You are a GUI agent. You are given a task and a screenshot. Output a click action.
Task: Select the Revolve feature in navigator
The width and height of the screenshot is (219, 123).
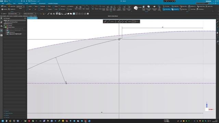coord(12,32)
